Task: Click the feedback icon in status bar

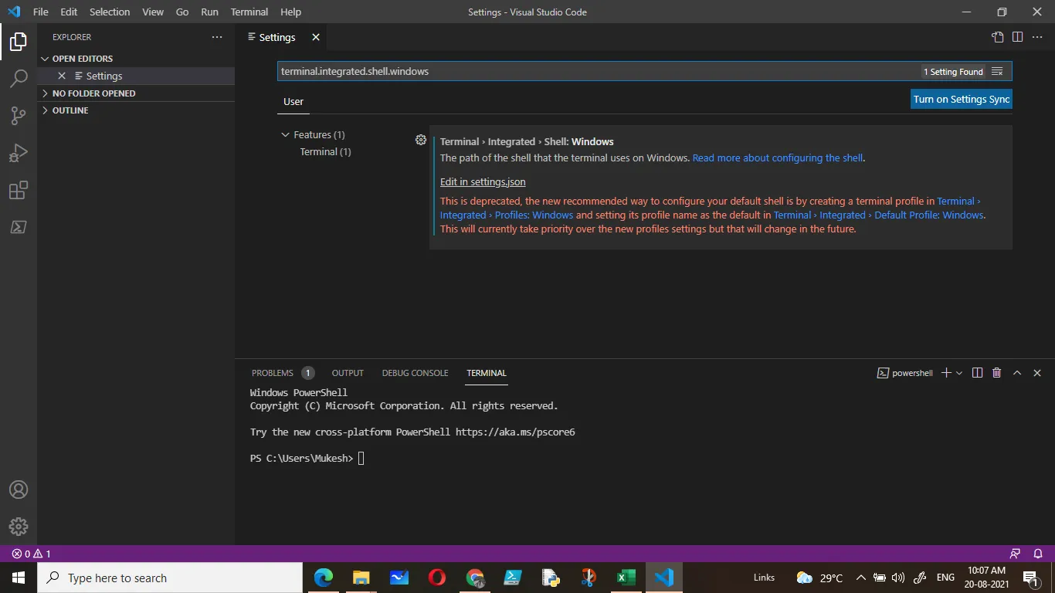Action: click(1016, 554)
